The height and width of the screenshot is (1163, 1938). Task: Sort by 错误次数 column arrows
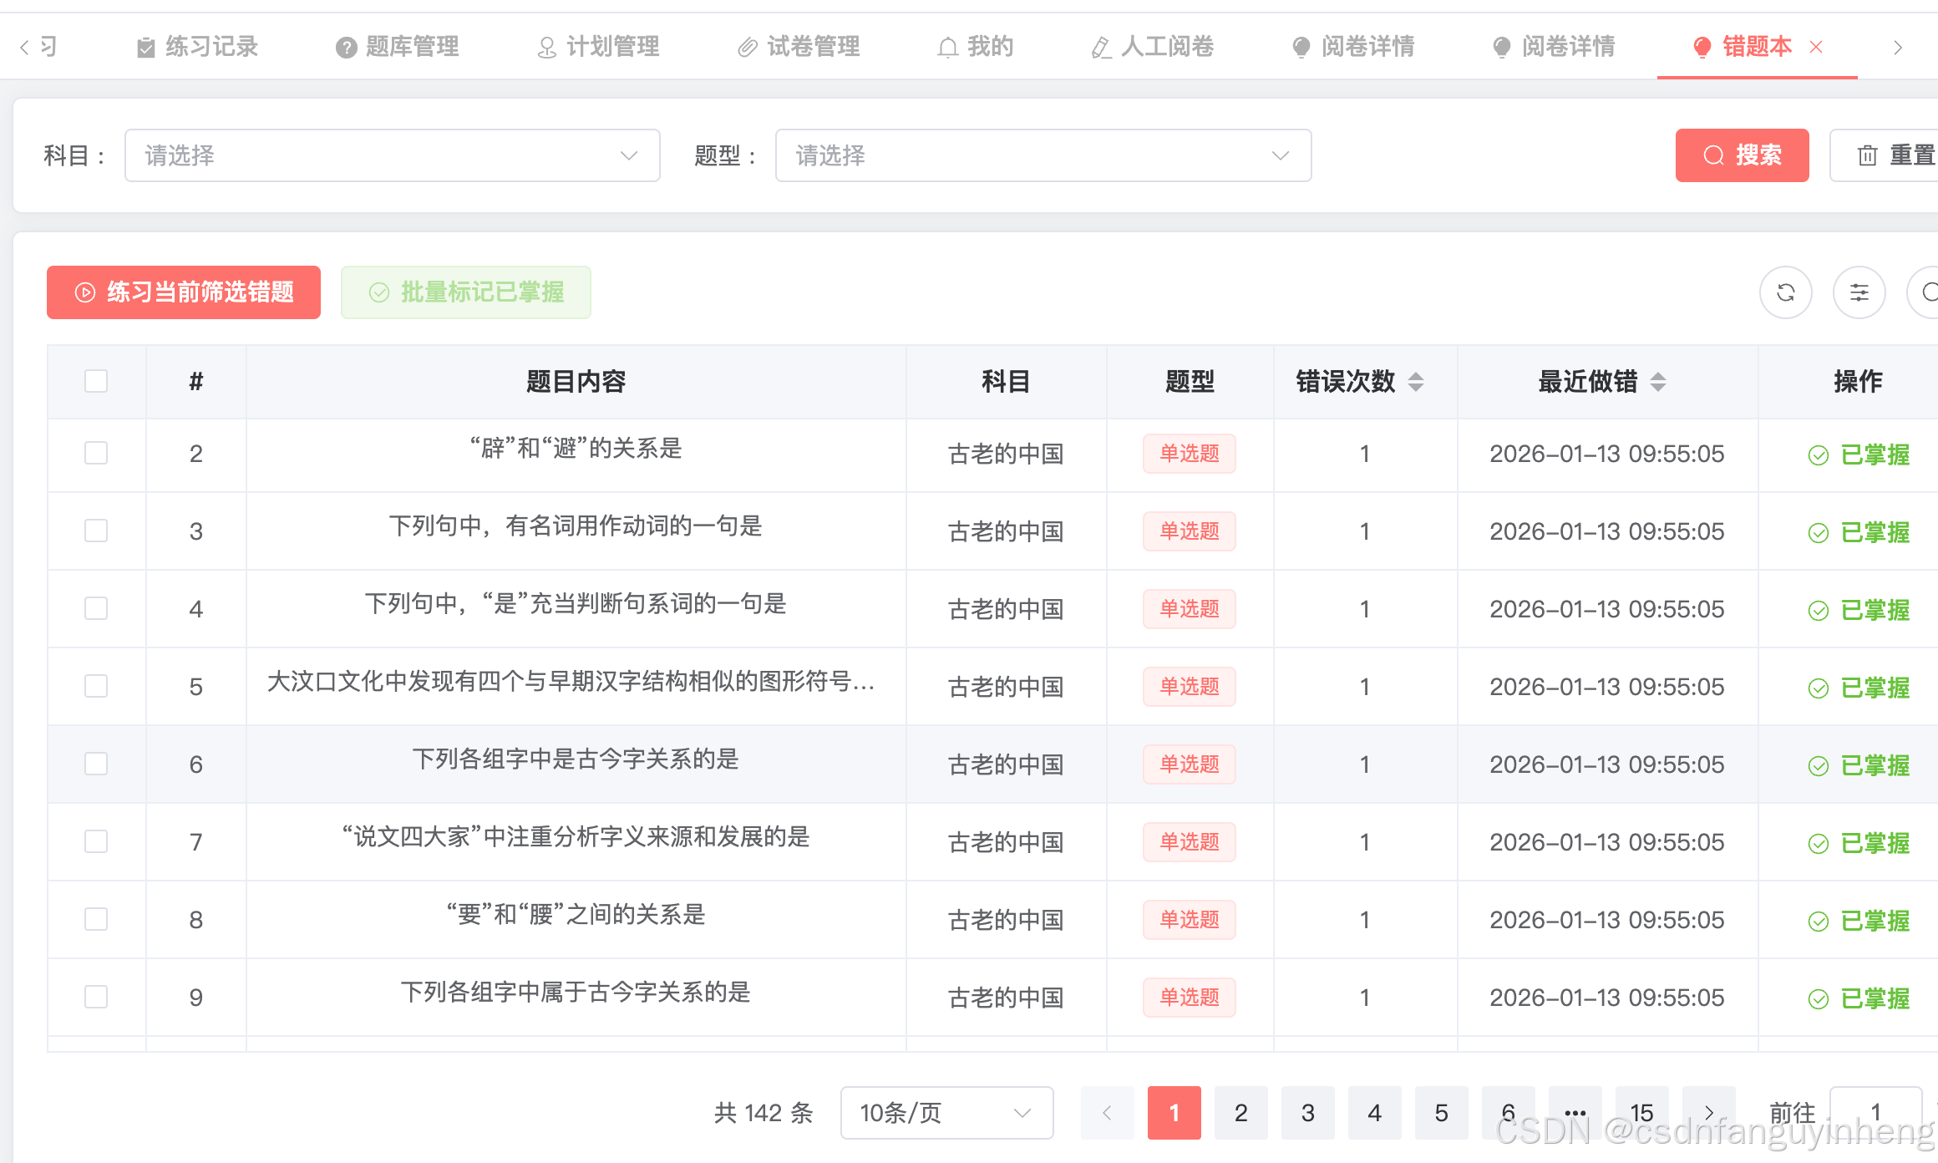click(x=1415, y=382)
